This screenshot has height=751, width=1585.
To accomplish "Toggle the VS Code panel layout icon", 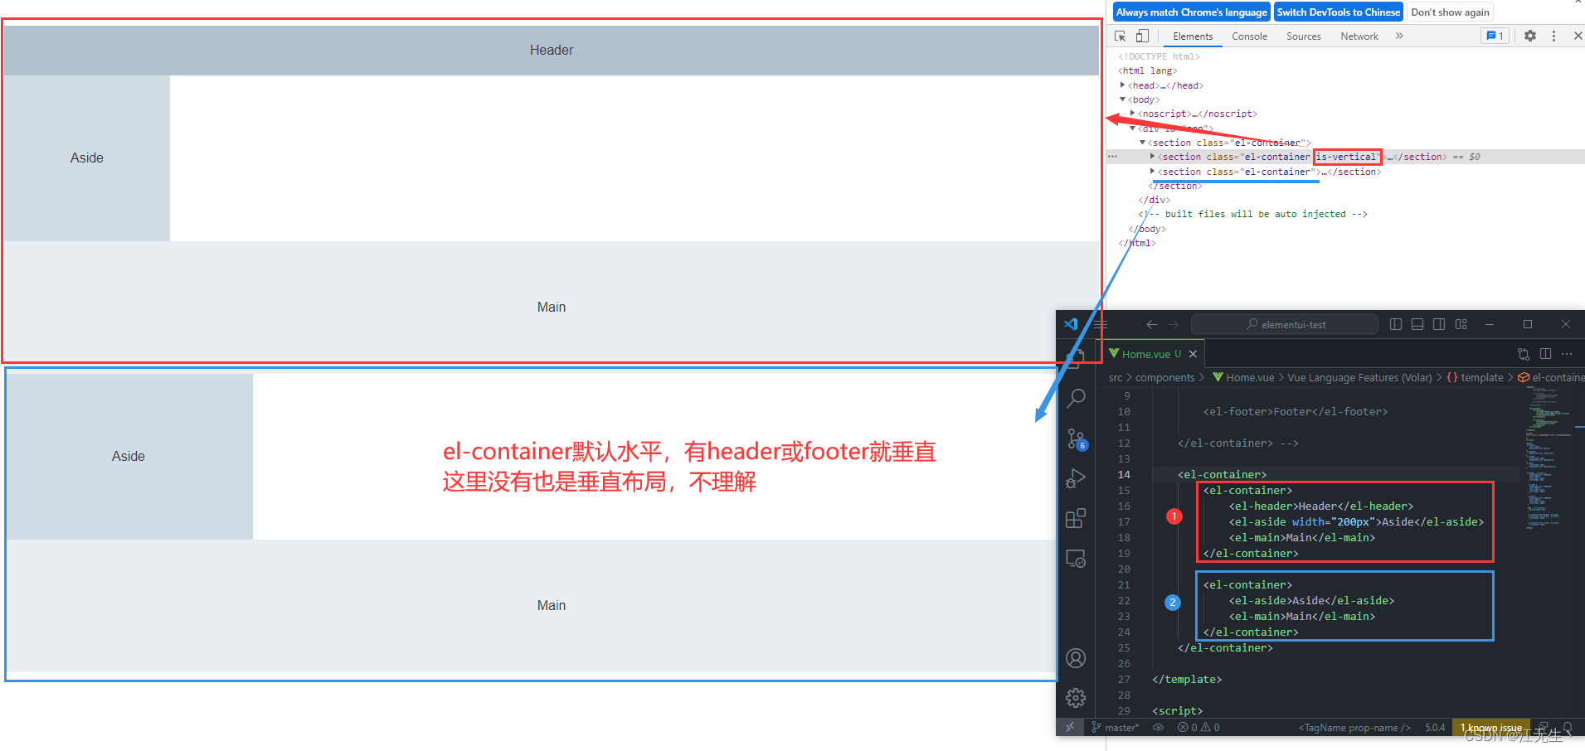I will (x=1417, y=324).
